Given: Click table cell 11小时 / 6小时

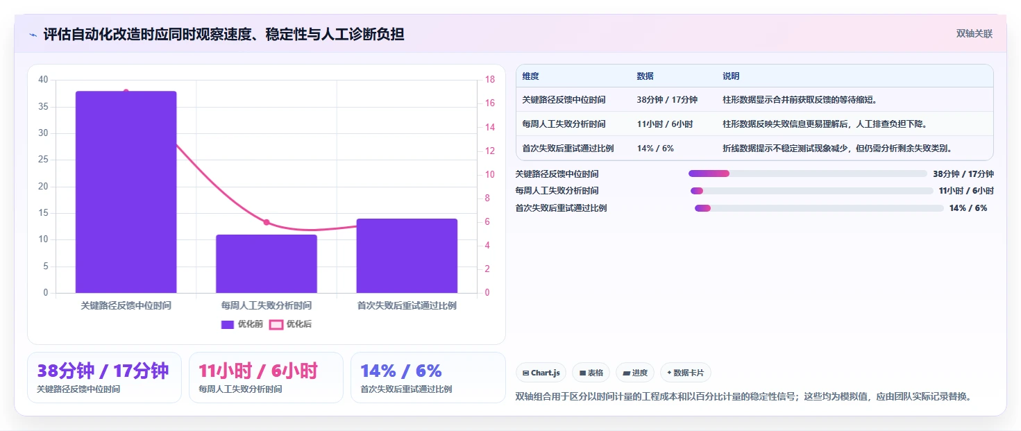Looking at the screenshot, I should pos(664,124).
